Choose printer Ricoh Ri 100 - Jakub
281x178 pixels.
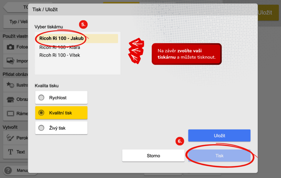(x=61, y=38)
